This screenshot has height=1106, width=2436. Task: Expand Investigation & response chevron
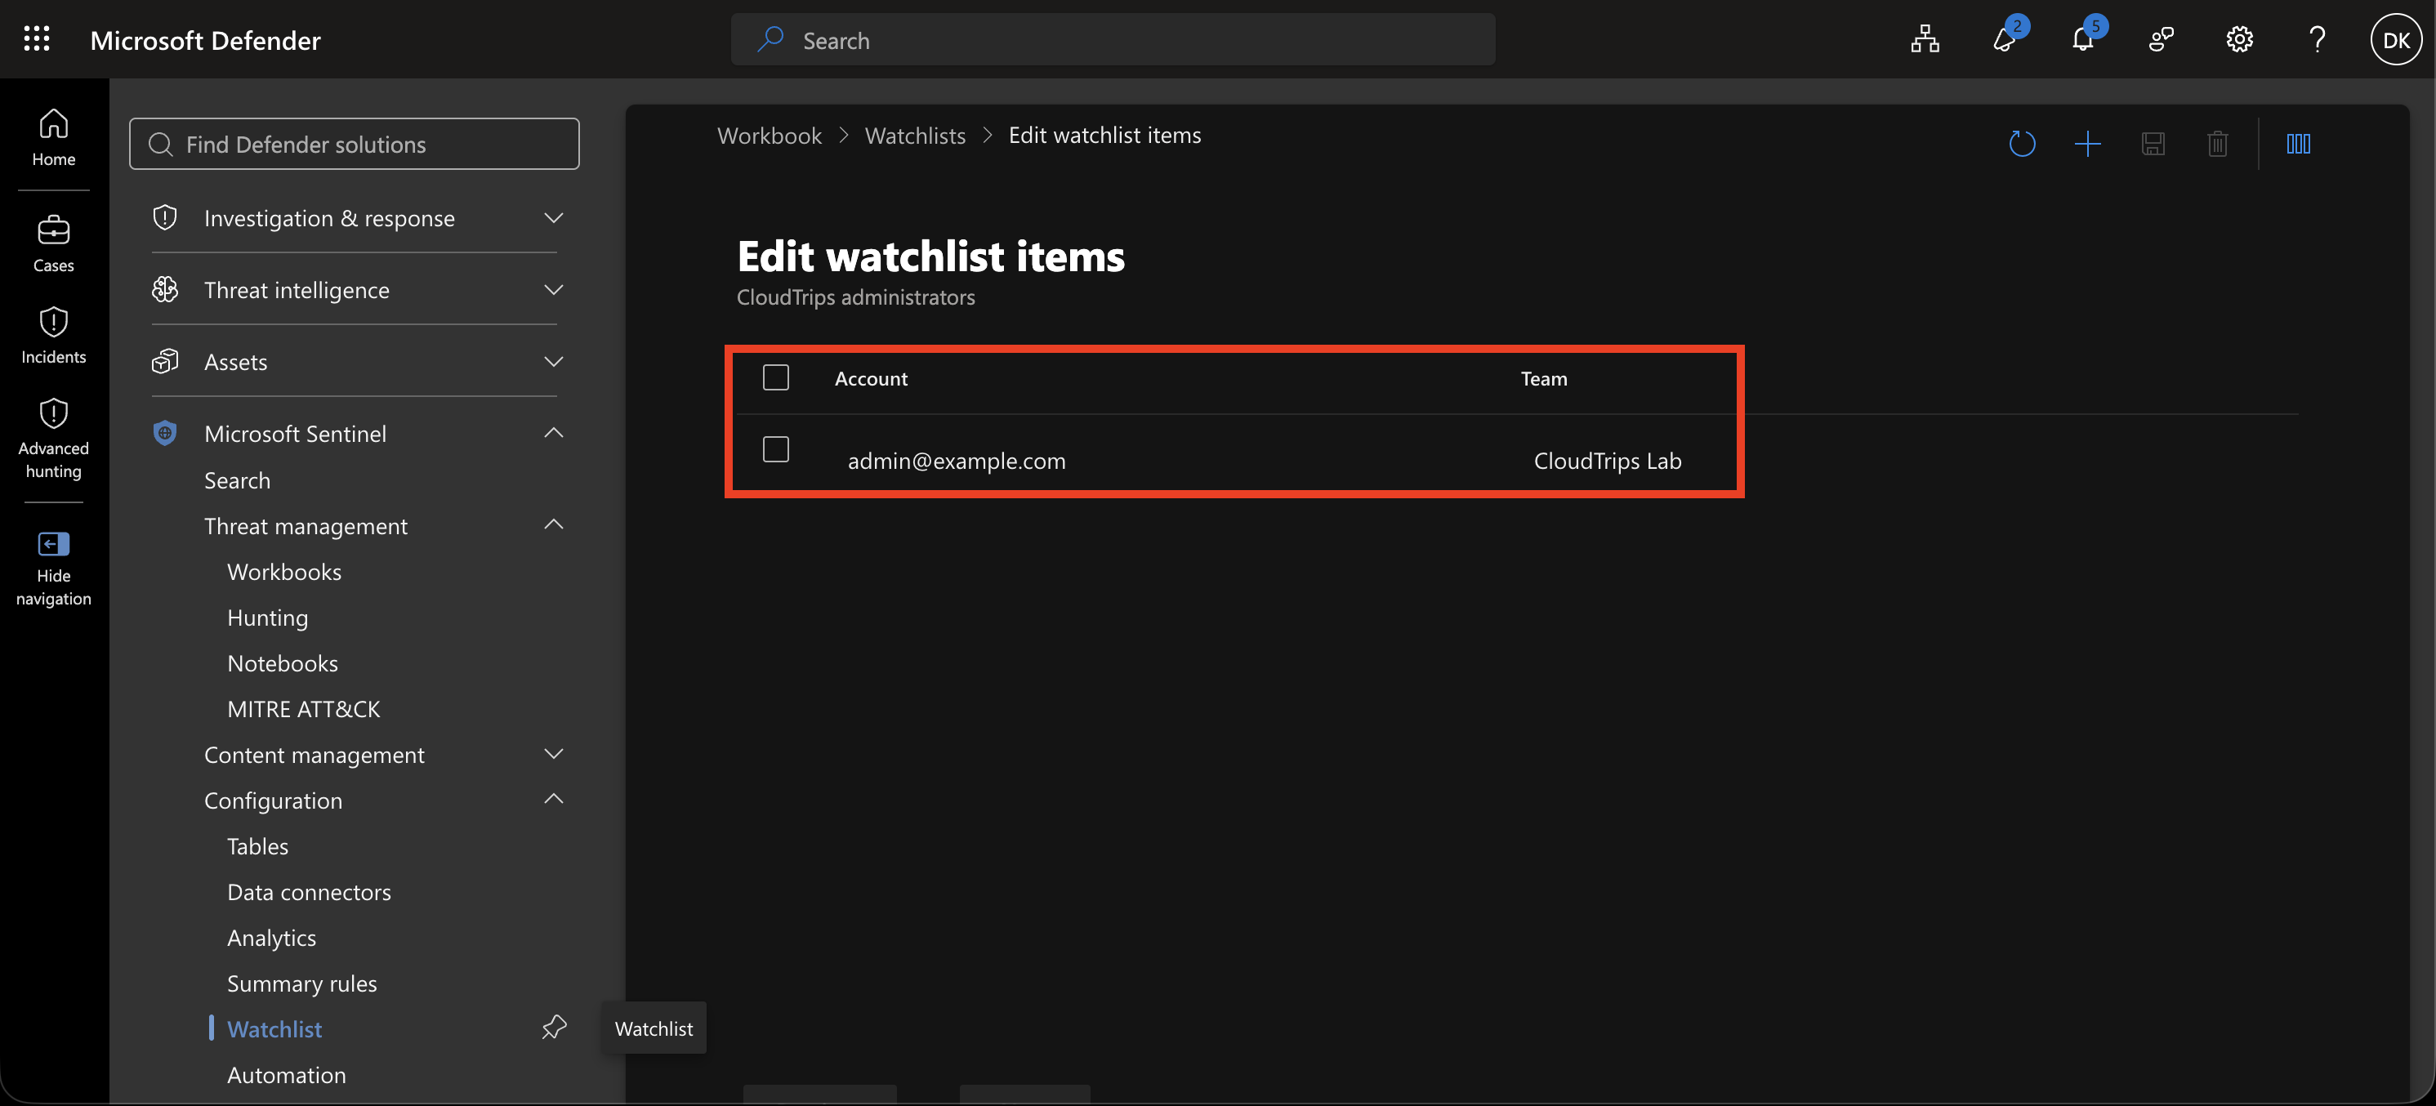click(554, 217)
